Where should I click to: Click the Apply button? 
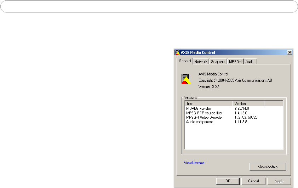point(279,181)
